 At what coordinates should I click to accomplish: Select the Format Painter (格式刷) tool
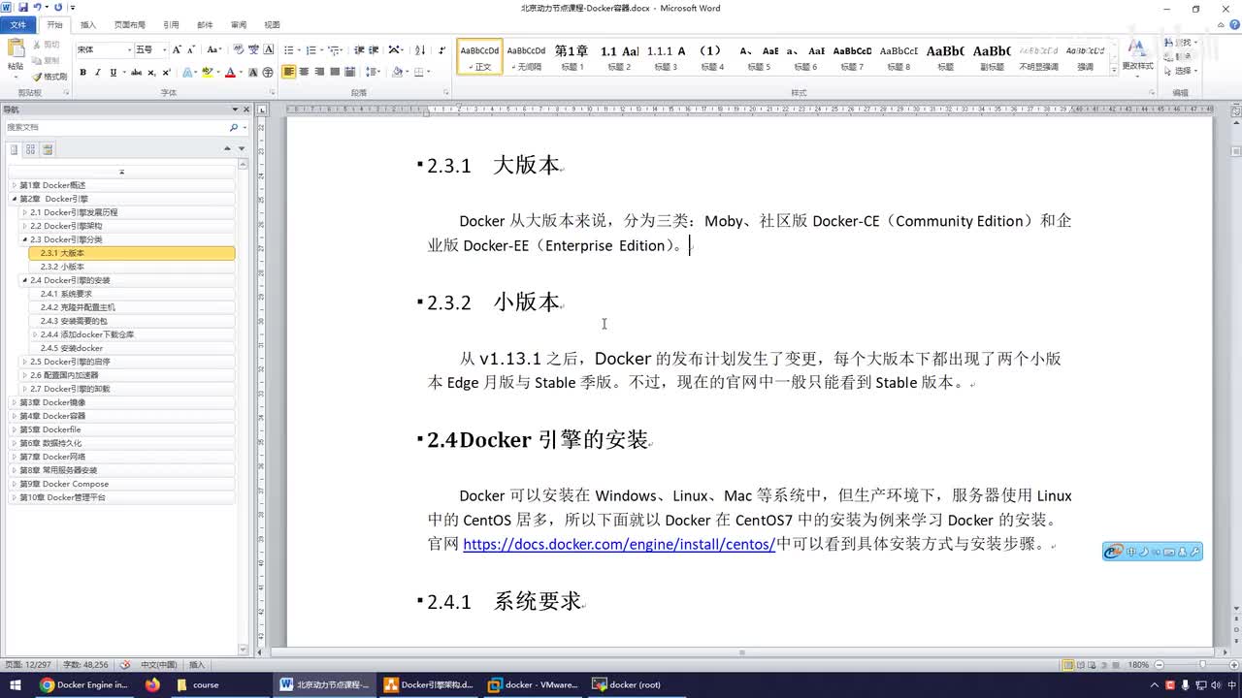[x=49, y=77]
